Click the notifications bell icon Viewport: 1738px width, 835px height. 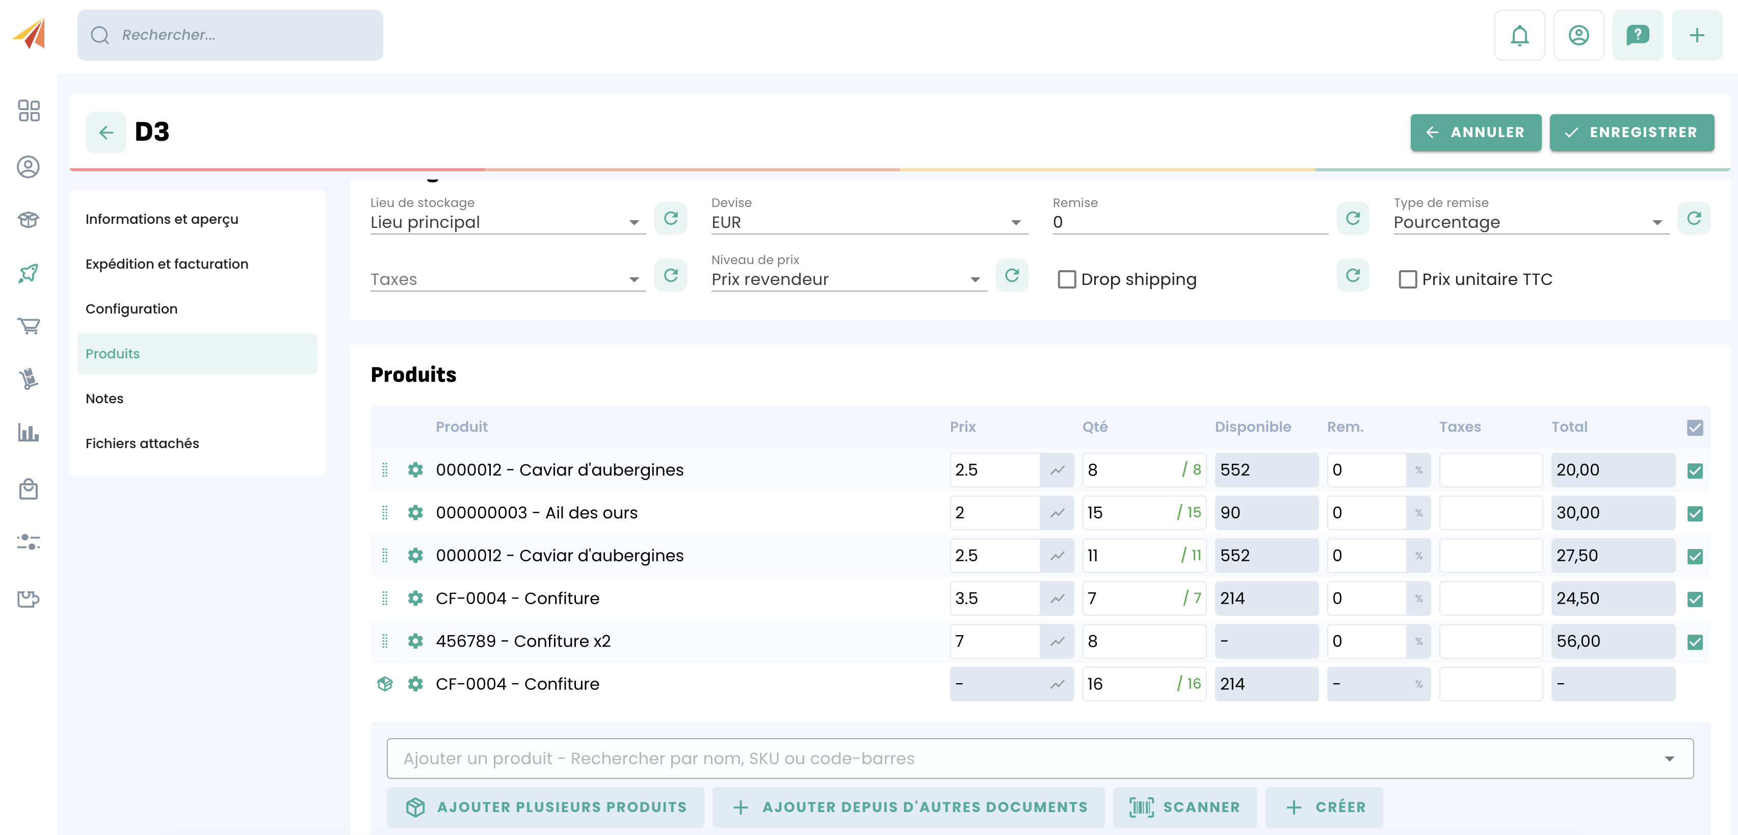(1519, 35)
